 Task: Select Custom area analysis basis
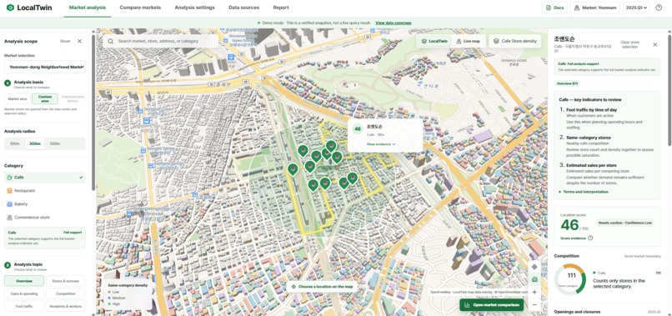pyautogui.click(x=45, y=99)
